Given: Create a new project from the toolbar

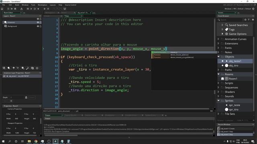Looking at the screenshot, I should click(x=8, y=9).
